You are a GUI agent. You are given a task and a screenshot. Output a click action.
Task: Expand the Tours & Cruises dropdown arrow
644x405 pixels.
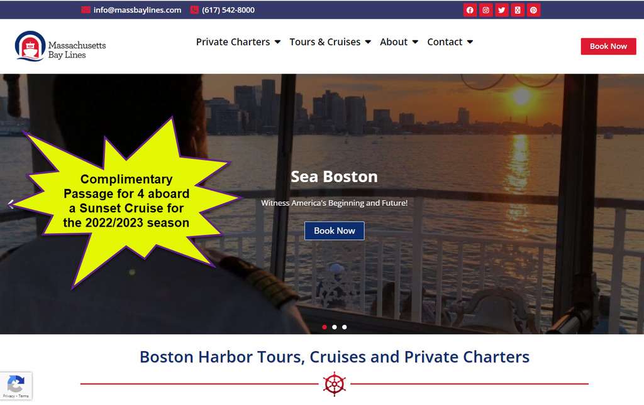368,42
